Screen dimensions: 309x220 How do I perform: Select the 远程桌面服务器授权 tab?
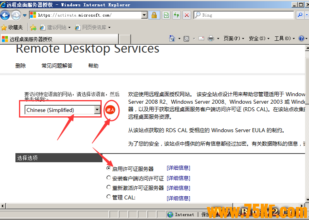(59, 39)
